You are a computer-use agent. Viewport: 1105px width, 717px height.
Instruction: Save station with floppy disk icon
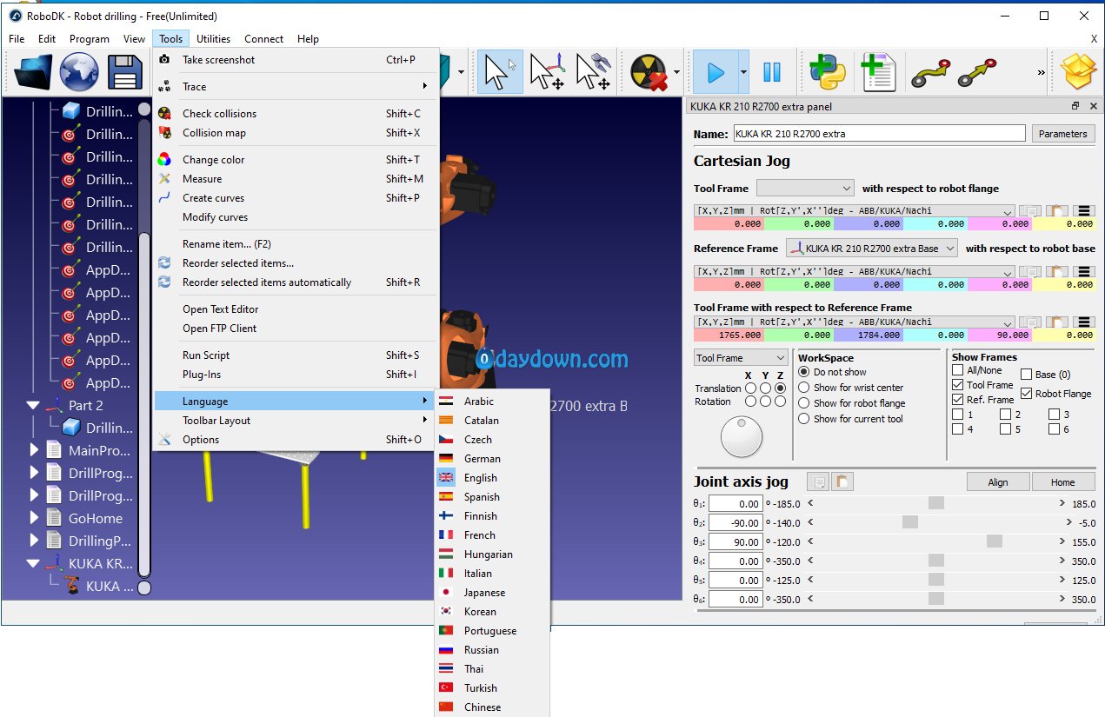coord(124,72)
